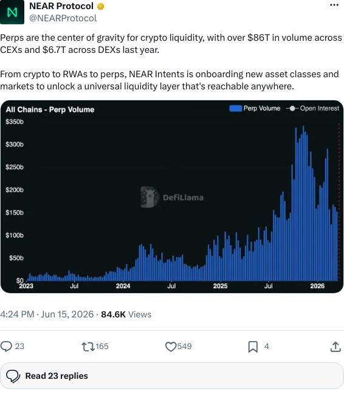Click the speech bubble in Read replies bar
Viewport: 344px width, 394px height.
coord(13,376)
